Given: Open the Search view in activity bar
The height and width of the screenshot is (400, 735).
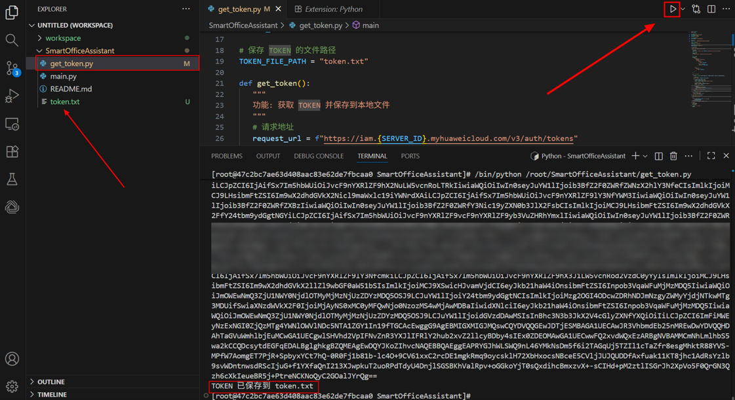Looking at the screenshot, I should coord(12,41).
